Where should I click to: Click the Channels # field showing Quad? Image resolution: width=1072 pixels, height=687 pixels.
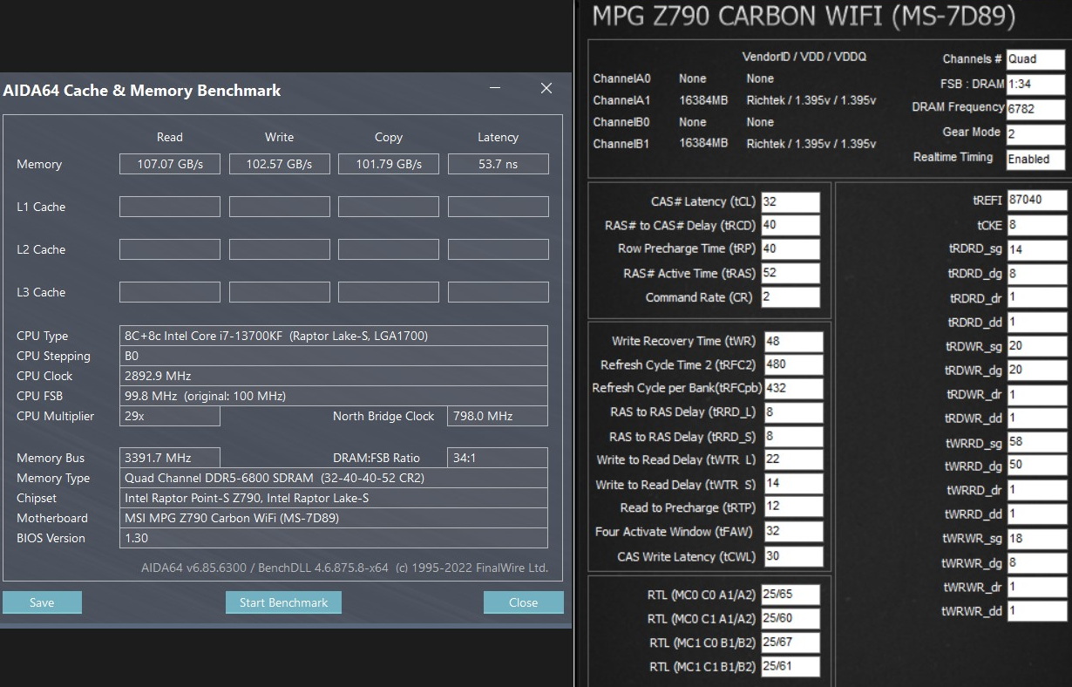(x=1035, y=59)
